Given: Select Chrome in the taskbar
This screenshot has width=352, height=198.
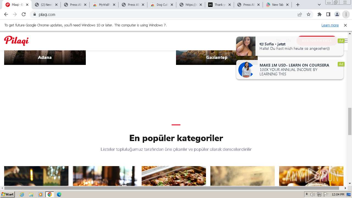Looking at the screenshot, I should (x=50, y=194).
